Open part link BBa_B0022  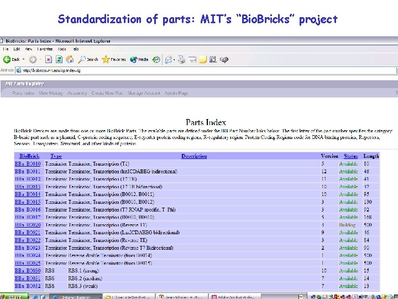(28, 240)
